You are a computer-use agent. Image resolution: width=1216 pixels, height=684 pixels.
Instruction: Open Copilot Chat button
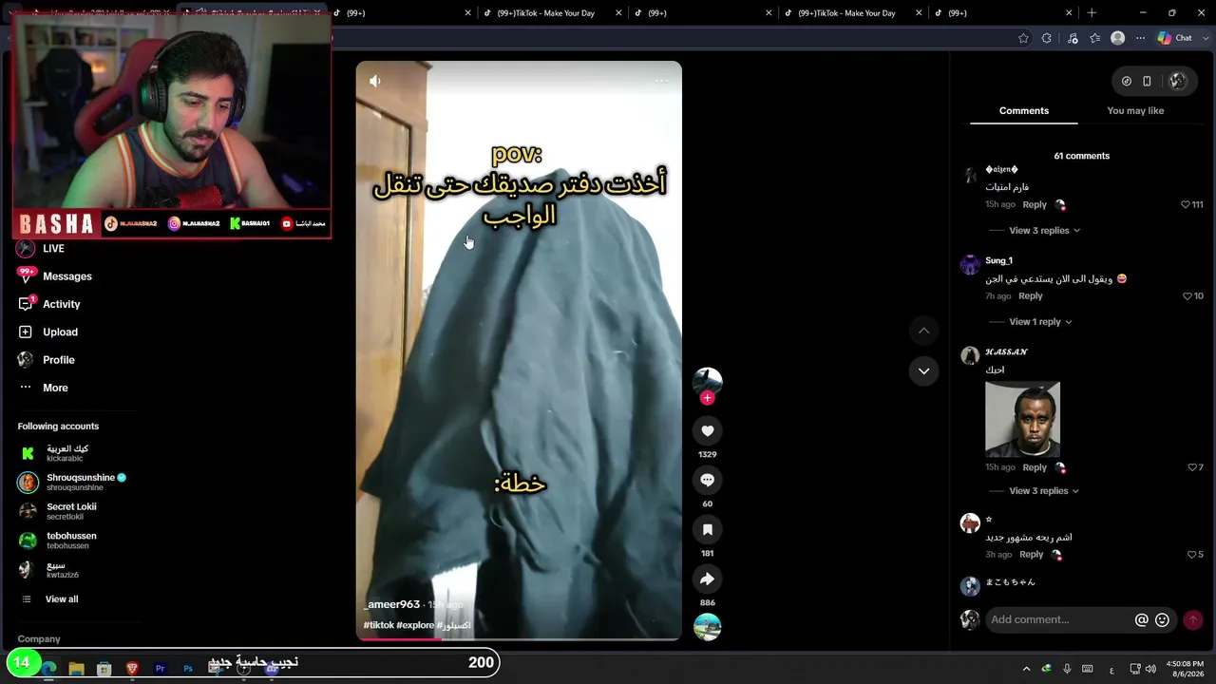tap(1174, 38)
